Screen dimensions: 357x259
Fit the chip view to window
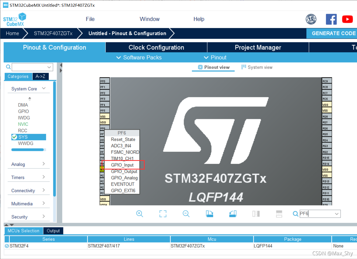(x=163, y=214)
